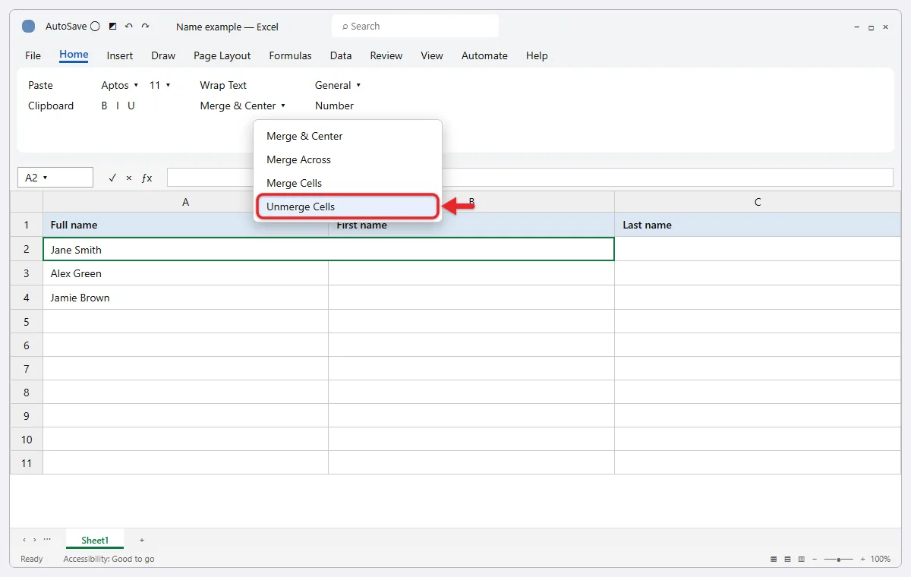
Task: Click the previous sheet arrow
Action: 24,540
